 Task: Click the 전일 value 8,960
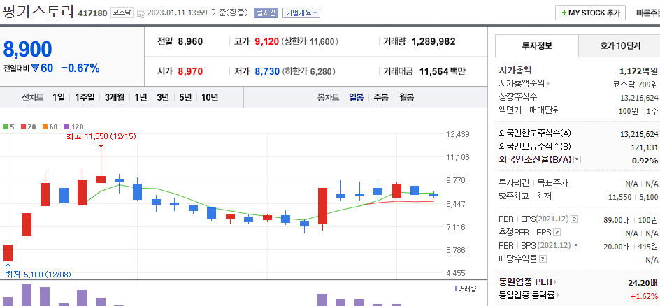coord(190,42)
